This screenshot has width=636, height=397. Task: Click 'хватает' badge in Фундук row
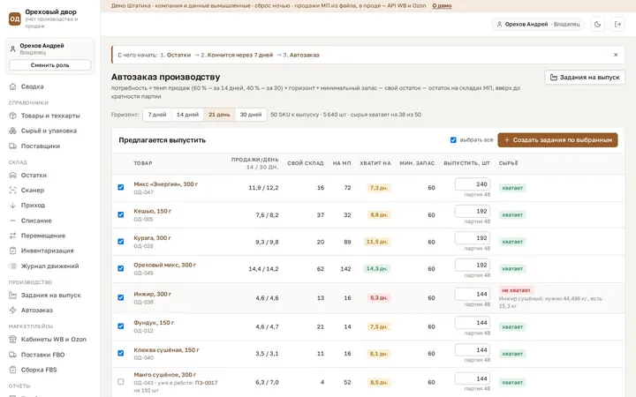click(512, 327)
